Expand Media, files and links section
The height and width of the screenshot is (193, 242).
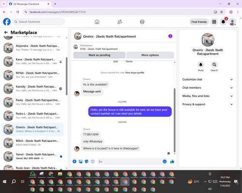[208, 96]
